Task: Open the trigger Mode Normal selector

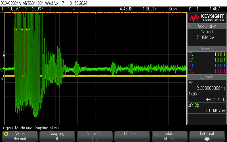Action: click(x=20, y=136)
